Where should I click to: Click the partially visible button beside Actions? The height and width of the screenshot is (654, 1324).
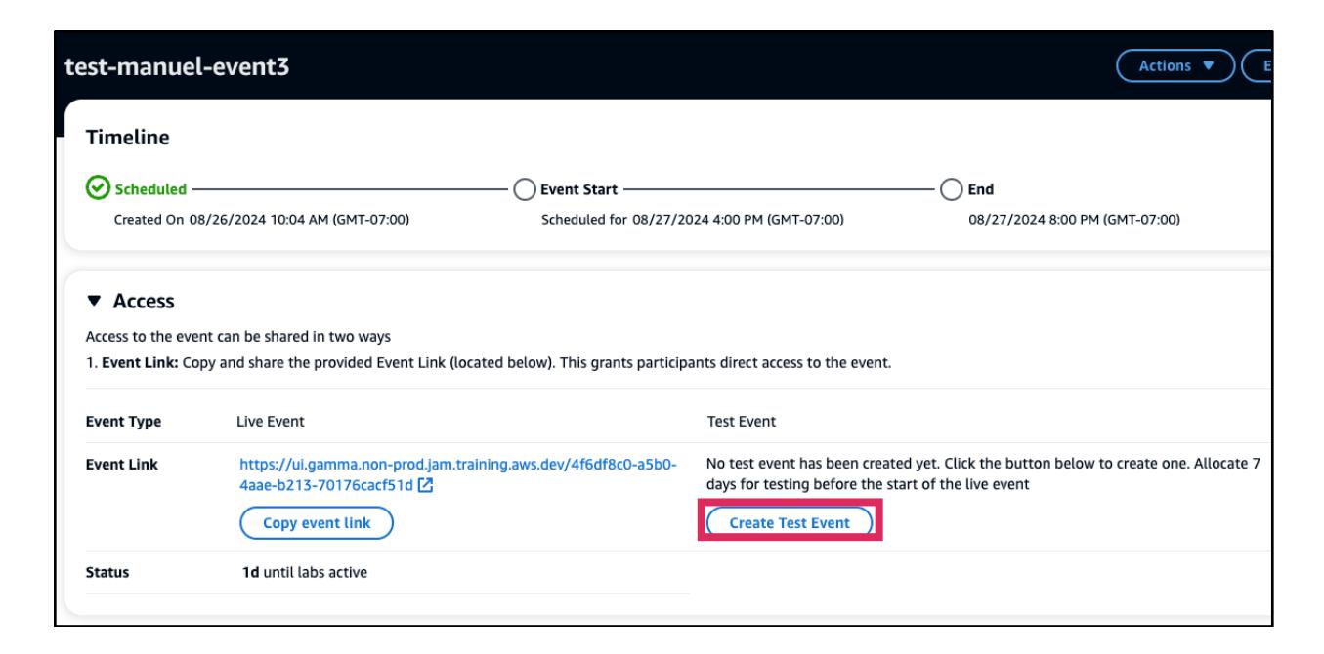[x=1258, y=65]
